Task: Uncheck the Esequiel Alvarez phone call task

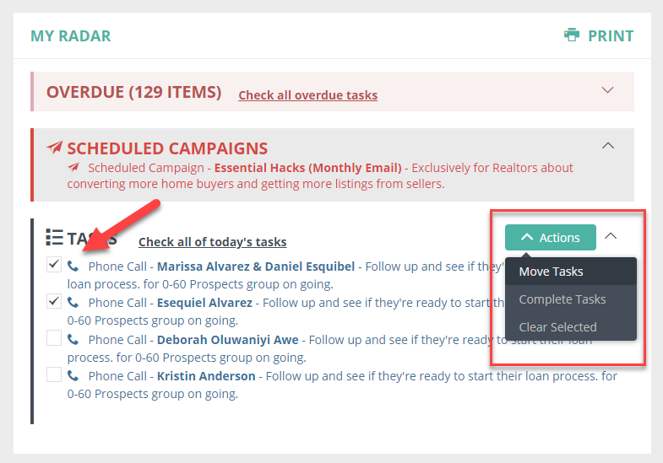Action: point(54,301)
